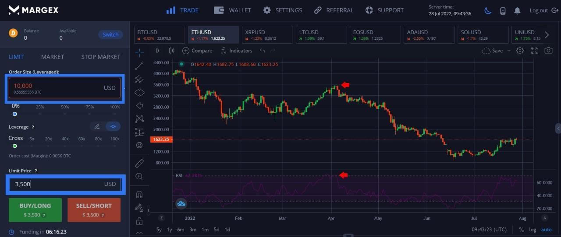This screenshot has height=237, width=561.
Task: Click the SELL/SHORT button
Action: click(94, 210)
